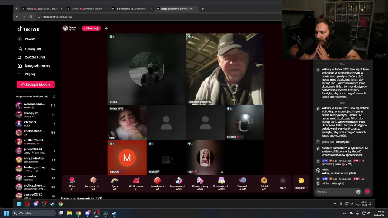Click the Windows taskbar Wyszukaj search box
Viewport: 388px width, 218px height.
pyautogui.click(x=34, y=213)
